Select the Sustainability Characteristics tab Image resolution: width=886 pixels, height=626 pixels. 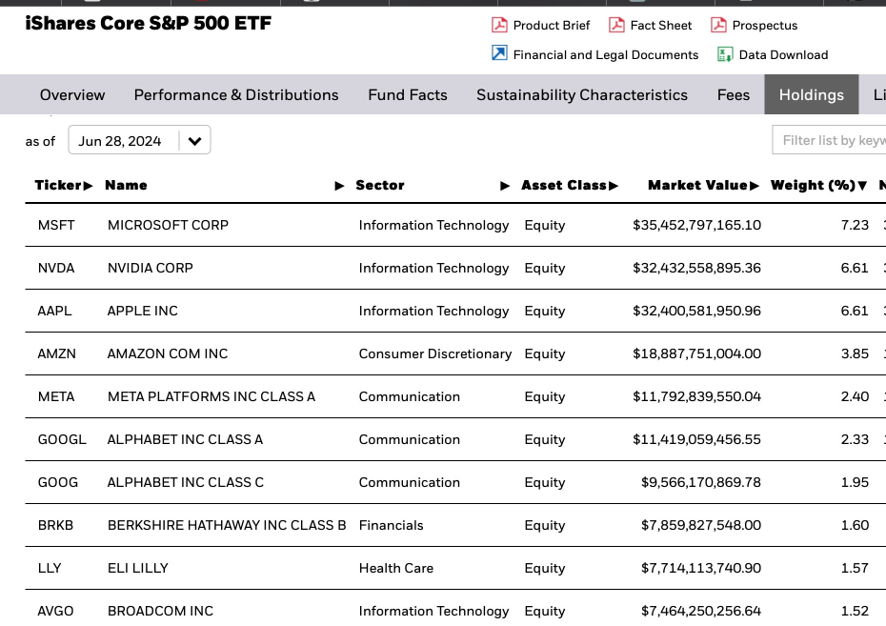pos(582,95)
